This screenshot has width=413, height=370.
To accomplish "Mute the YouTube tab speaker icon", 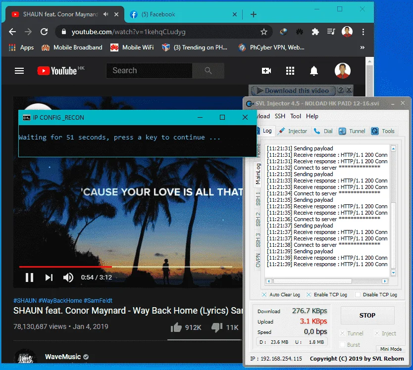I will pyautogui.click(x=105, y=14).
